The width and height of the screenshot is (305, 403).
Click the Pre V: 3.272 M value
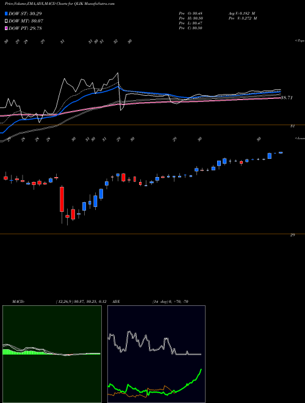pyautogui.click(x=243, y=18)
